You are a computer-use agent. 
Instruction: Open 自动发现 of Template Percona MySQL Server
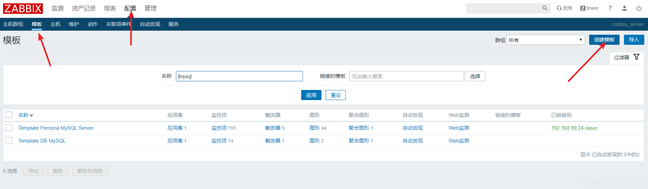(413, 128)
